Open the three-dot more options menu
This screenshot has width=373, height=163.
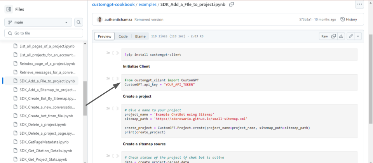tap(359, 4)
